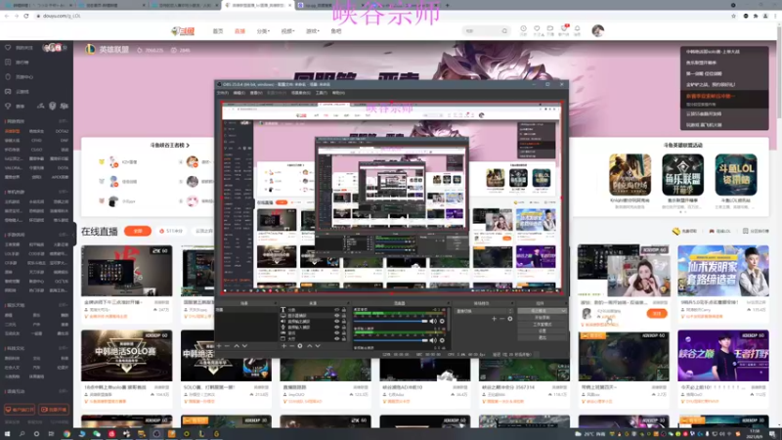The width and height of the screenshot is (782, 440).
Task: Select 直播 tab in Douyu nav
Action: point(239,31)
